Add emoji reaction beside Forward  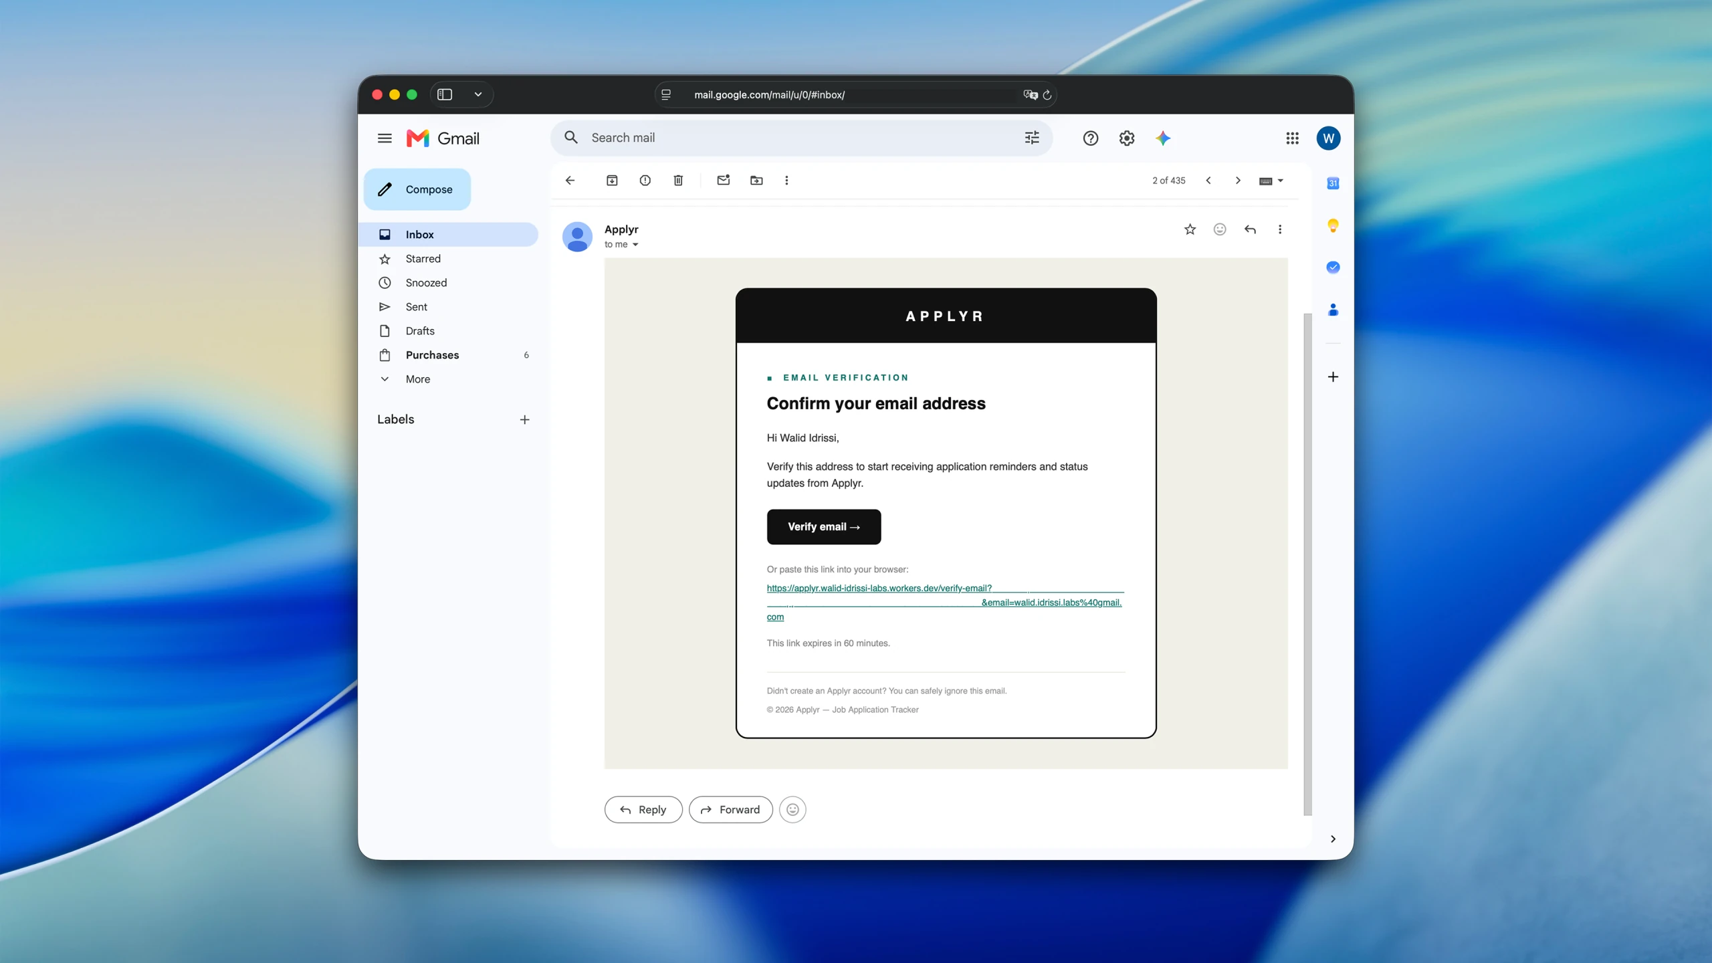792,810
